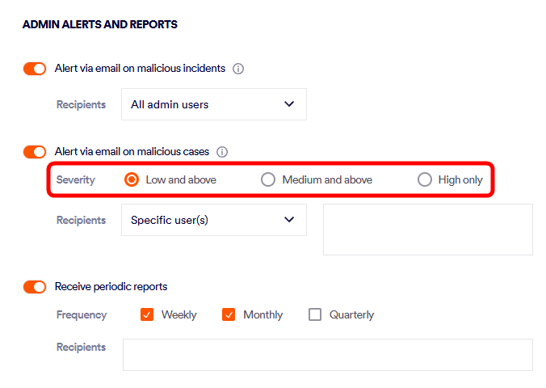This screenshot has height=388, width=546.
Task: Turn off email alerts on malicious cases
Action: coord(35,152)
